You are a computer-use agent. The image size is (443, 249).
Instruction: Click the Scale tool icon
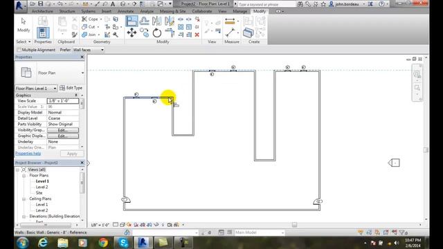pyautogui.click(x=189, y=27)
